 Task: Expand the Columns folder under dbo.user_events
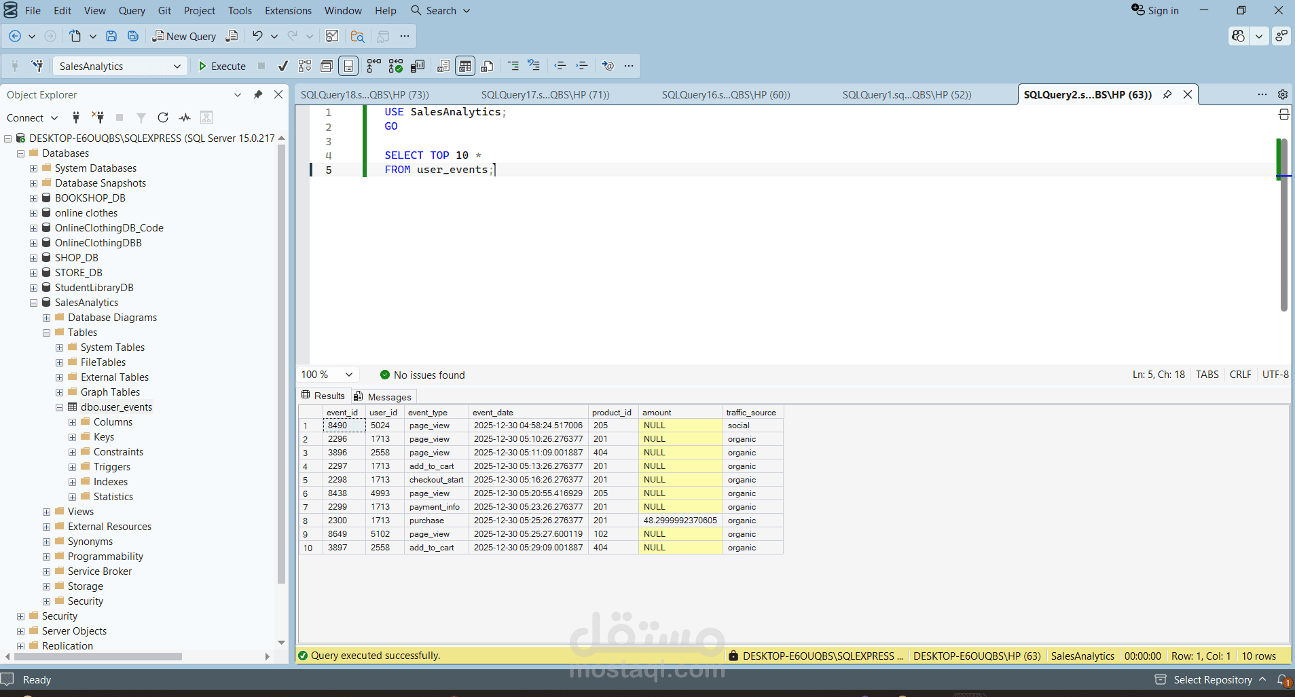coord(73,422)
